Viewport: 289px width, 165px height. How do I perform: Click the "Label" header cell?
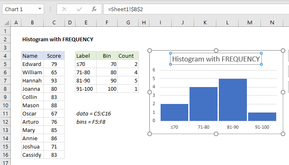[86, 56]
